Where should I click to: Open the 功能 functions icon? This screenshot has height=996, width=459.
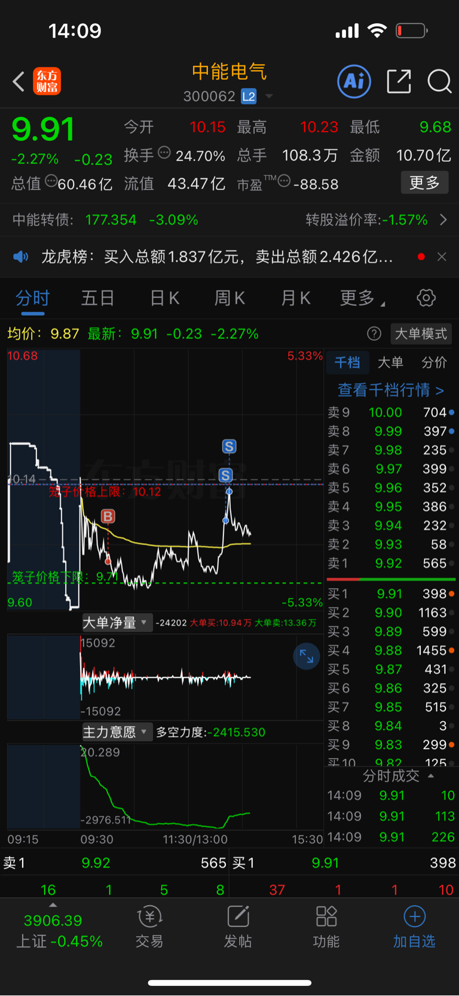pyautogui.click(x=326, y=927)
